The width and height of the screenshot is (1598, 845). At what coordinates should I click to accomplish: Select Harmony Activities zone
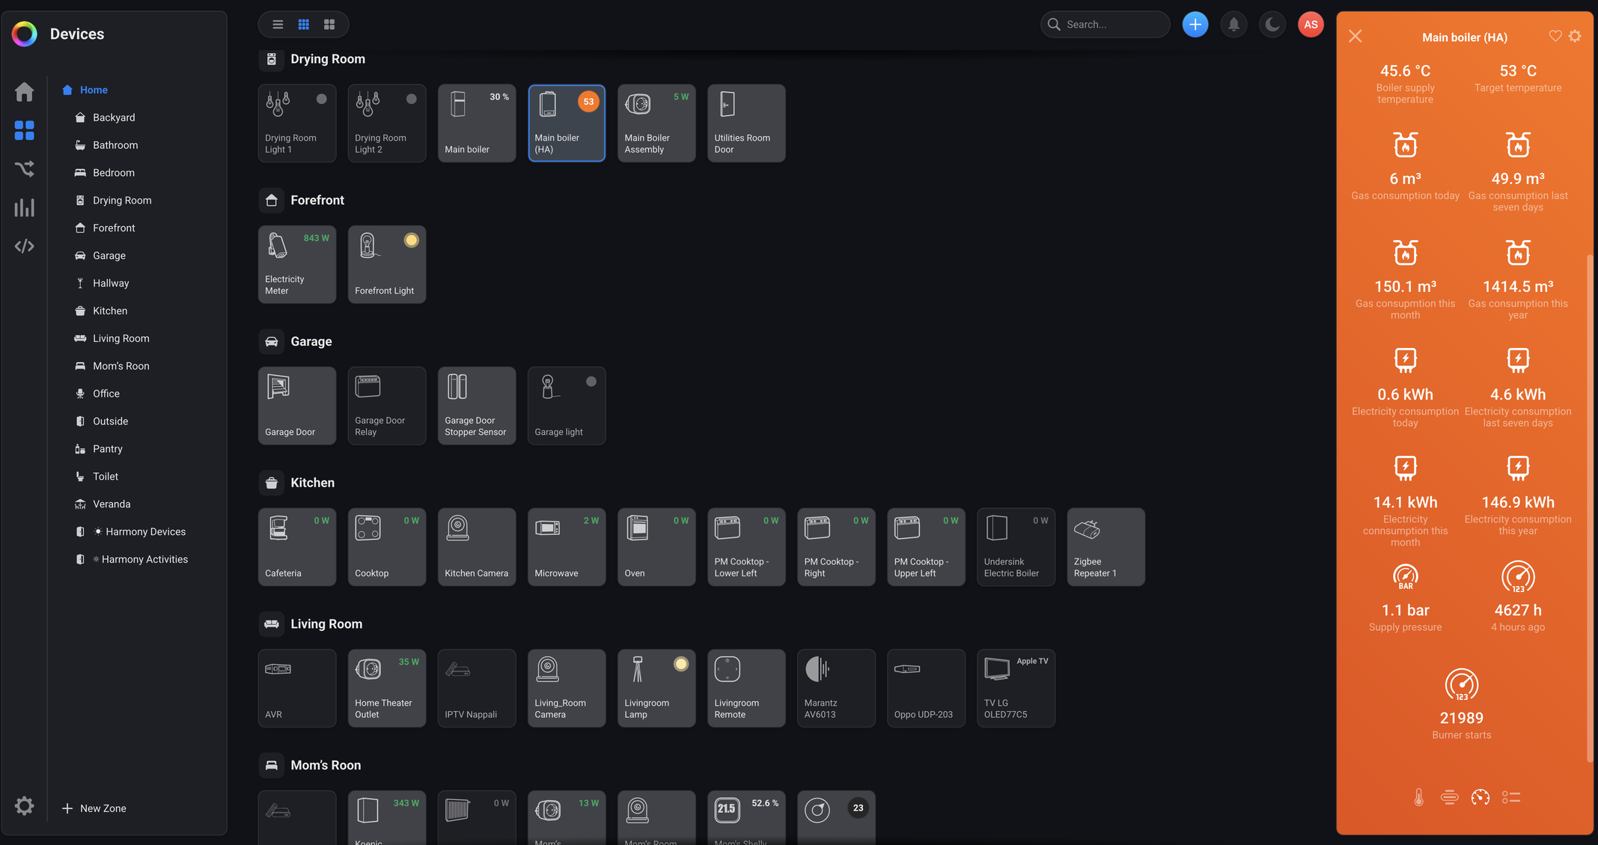point(144,559)
